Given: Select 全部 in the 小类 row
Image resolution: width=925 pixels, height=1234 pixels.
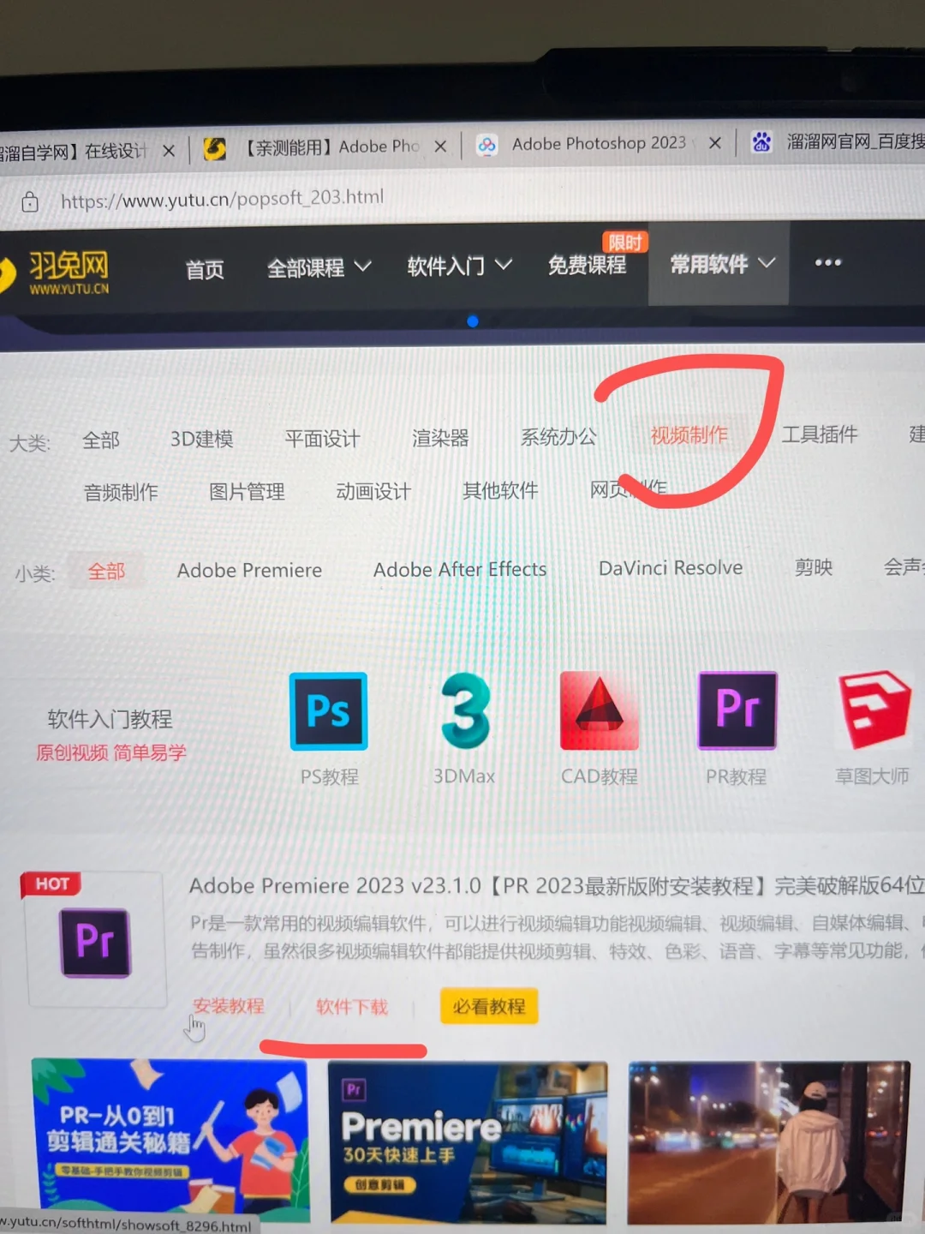Looking at the screenshot, I should [x=106, y=570].
